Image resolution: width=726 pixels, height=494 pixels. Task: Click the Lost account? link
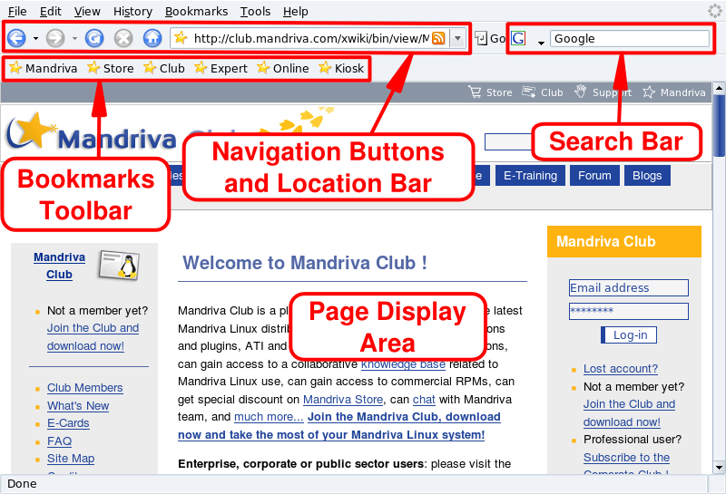(x=621, y=369)
